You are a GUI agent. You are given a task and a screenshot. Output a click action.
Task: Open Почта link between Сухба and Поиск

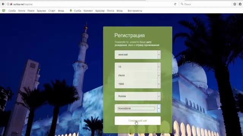pyautogui.click(x=22, y=11)
